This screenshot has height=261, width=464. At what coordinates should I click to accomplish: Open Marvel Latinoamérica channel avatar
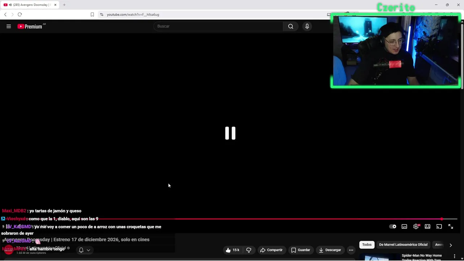tap(9, 250)
